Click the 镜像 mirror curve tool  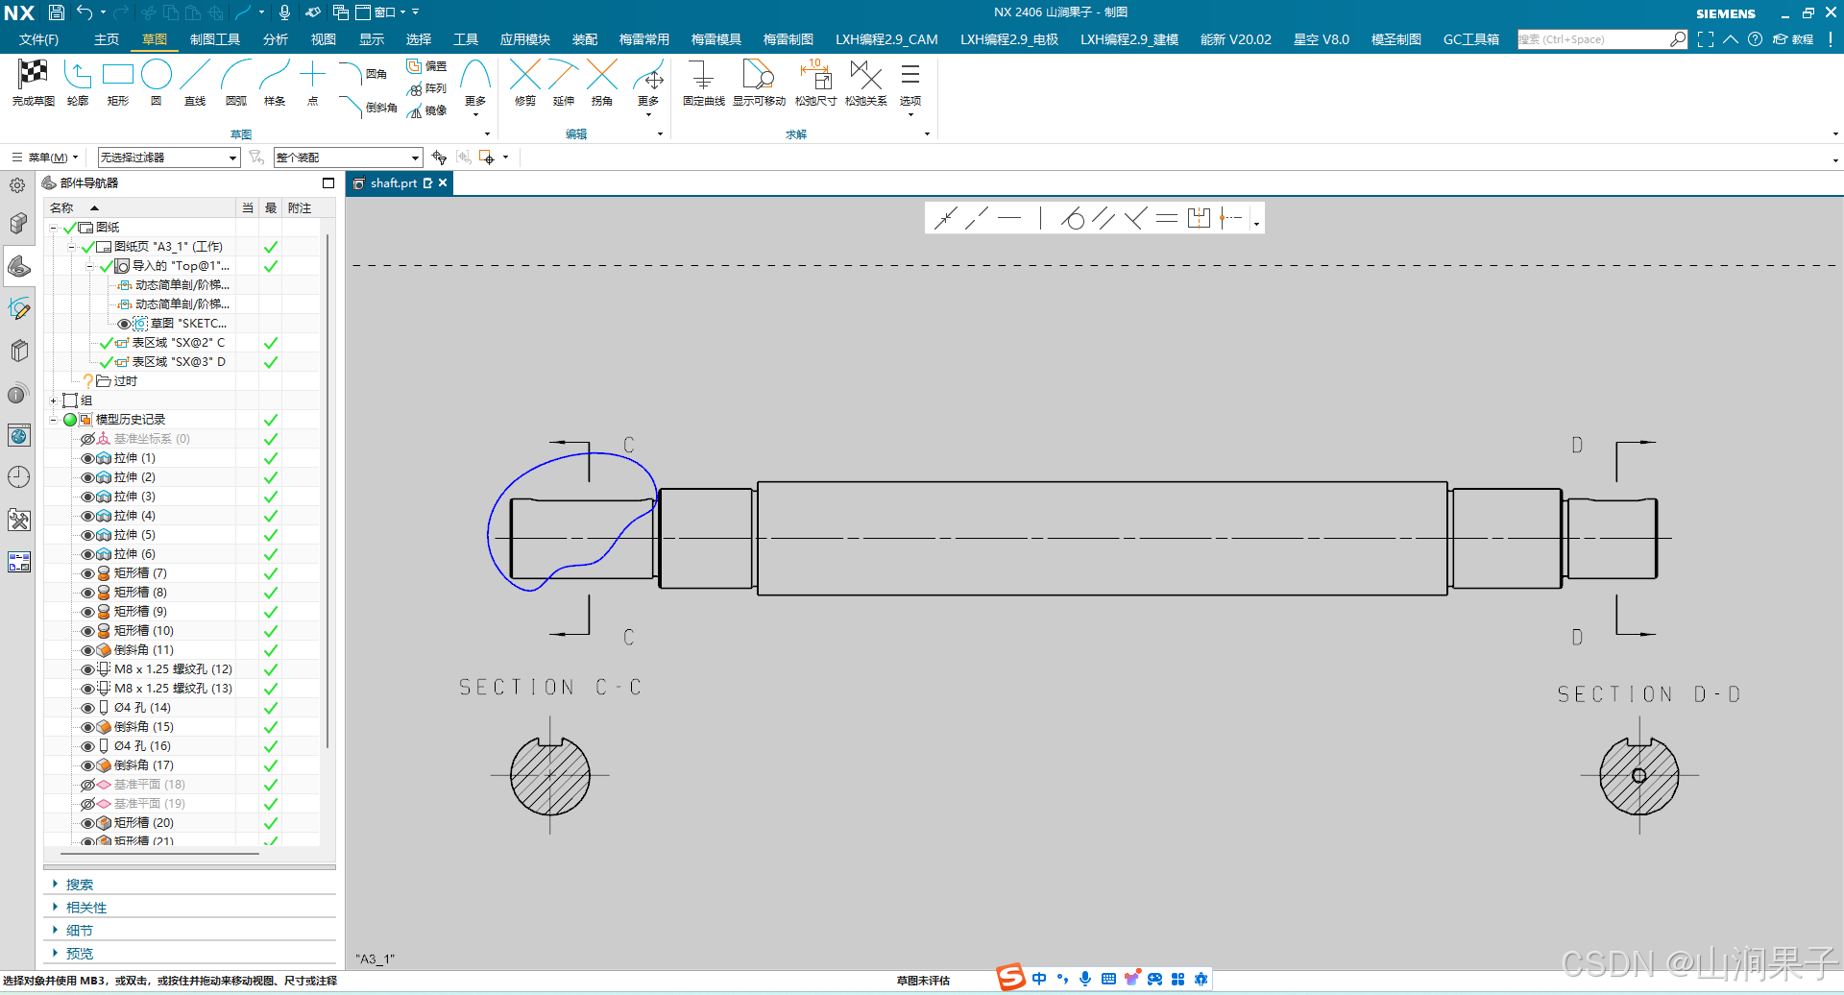click(426, 110)
